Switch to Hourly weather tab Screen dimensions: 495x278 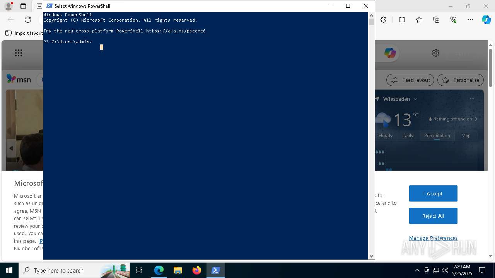click(x=386, y=136)
